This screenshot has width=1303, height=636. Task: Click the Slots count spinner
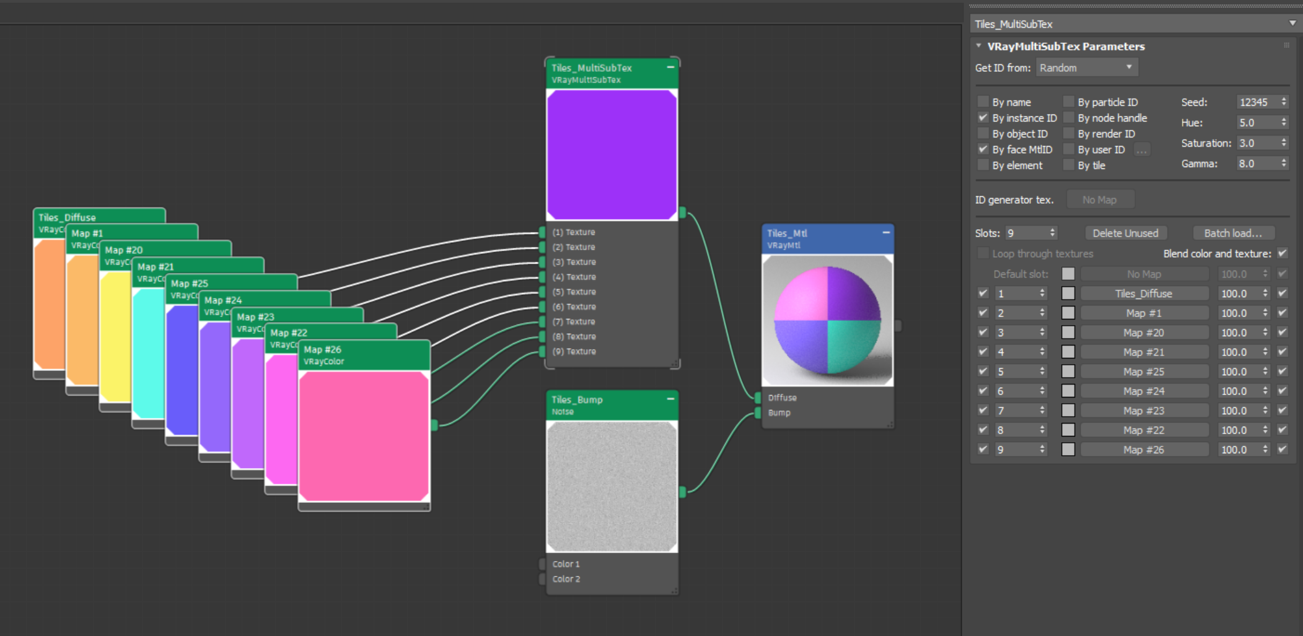click(1052, 233)
